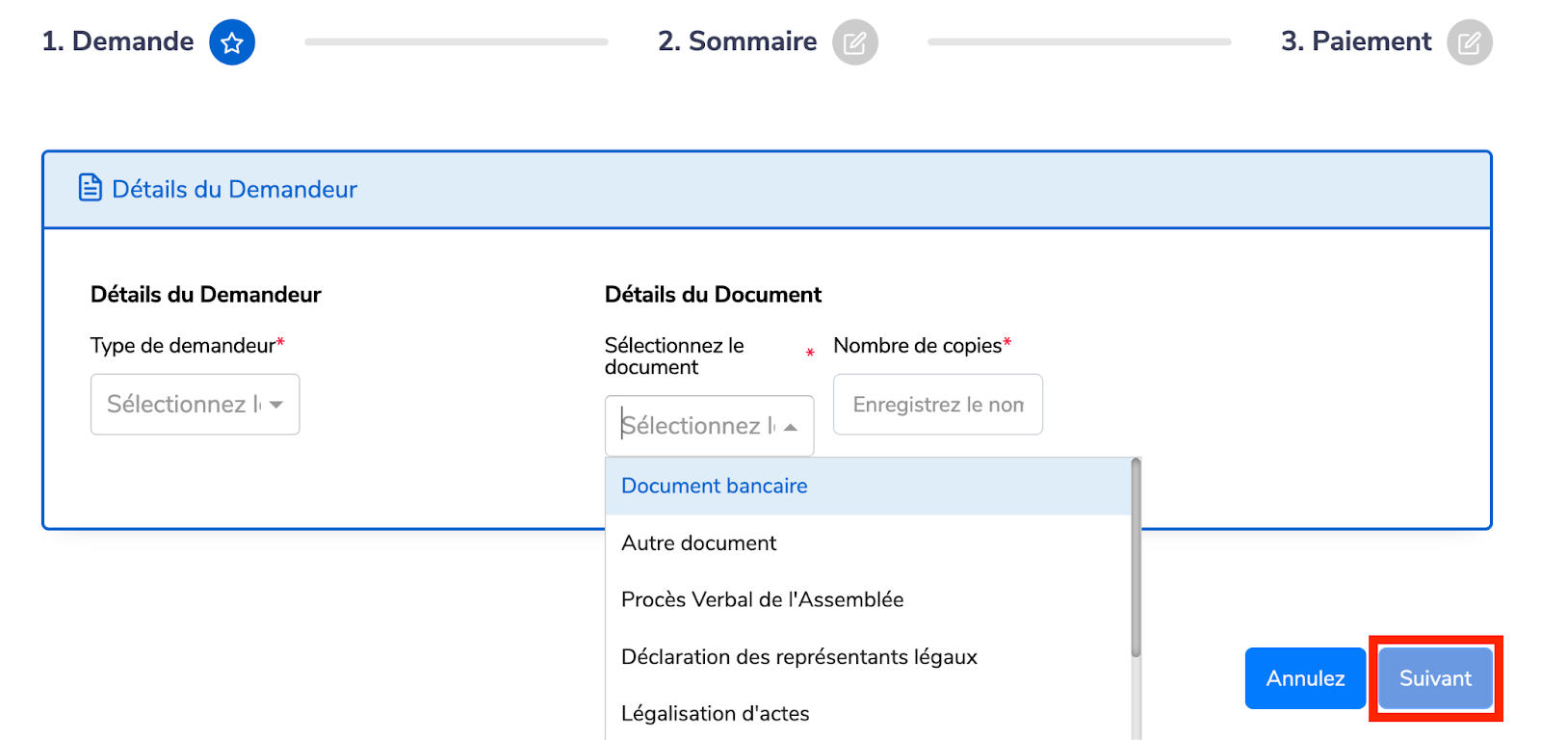Click the Détails du Document heading

[713, 295]
